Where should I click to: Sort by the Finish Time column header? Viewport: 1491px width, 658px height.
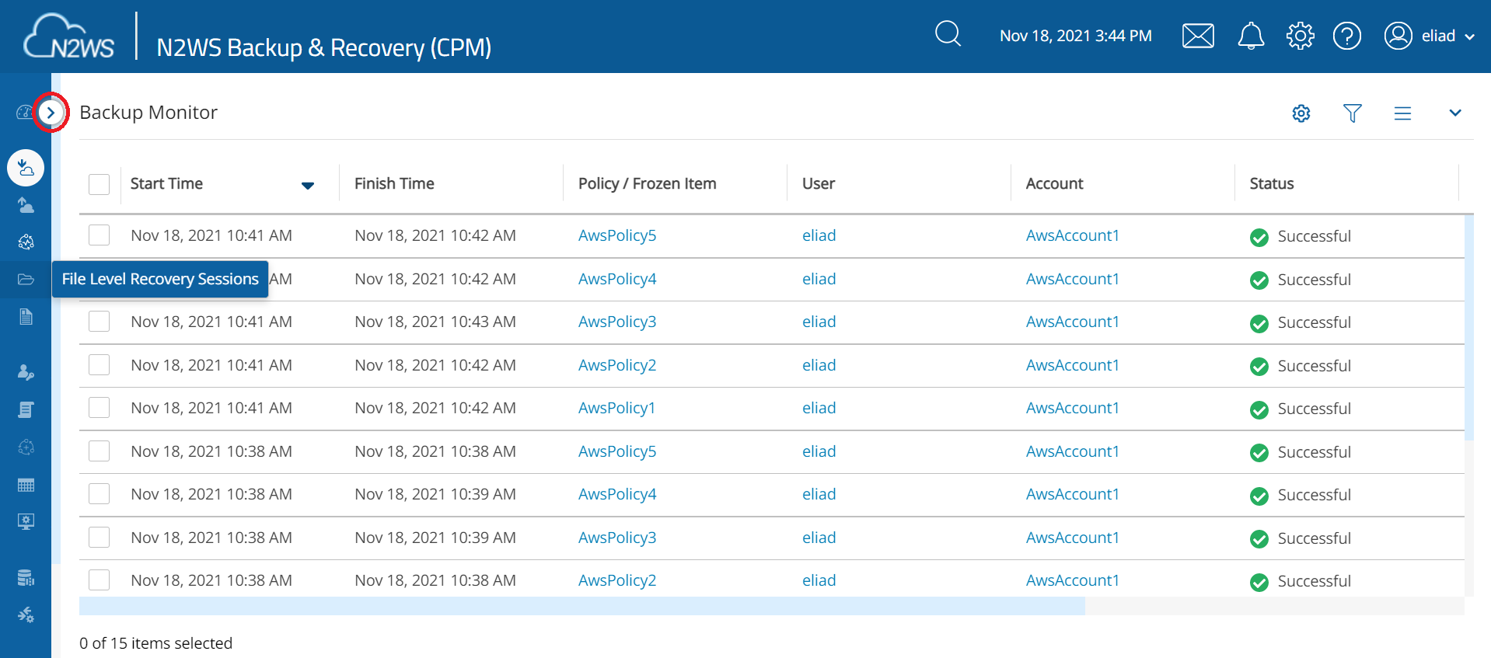[394, 184]
